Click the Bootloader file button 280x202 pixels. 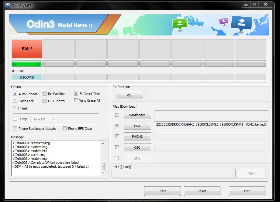[x=137, y=115]
